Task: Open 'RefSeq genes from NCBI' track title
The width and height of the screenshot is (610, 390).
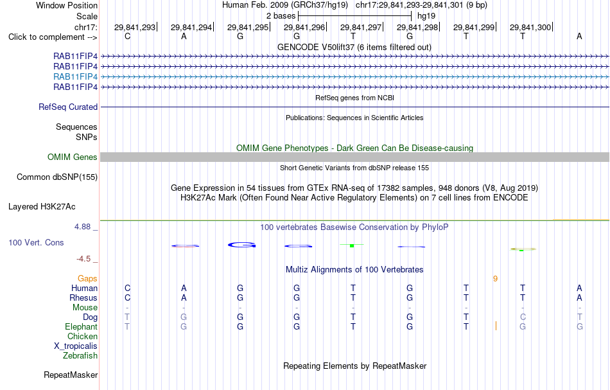Action: click(354, 98)
